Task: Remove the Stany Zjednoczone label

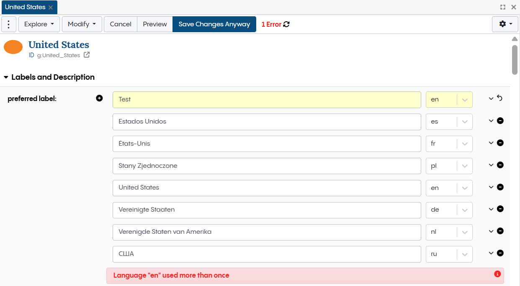Action: pos(500,165)
